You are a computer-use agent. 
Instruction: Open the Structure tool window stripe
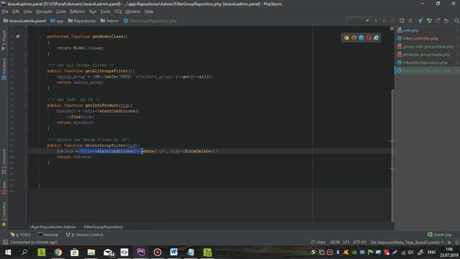(4, 161)
